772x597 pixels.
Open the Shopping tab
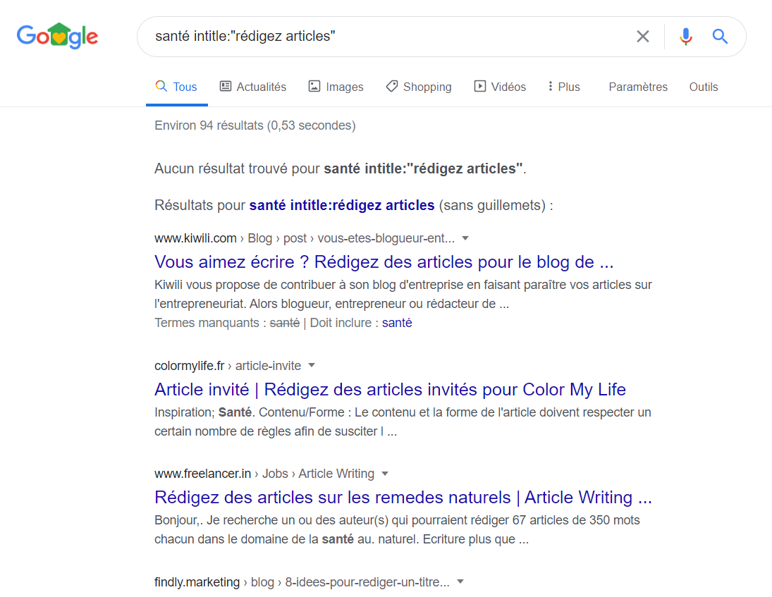coord(419,87)
